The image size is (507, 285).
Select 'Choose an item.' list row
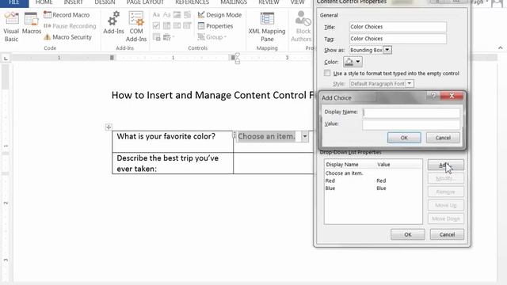(x=373, y=173)
